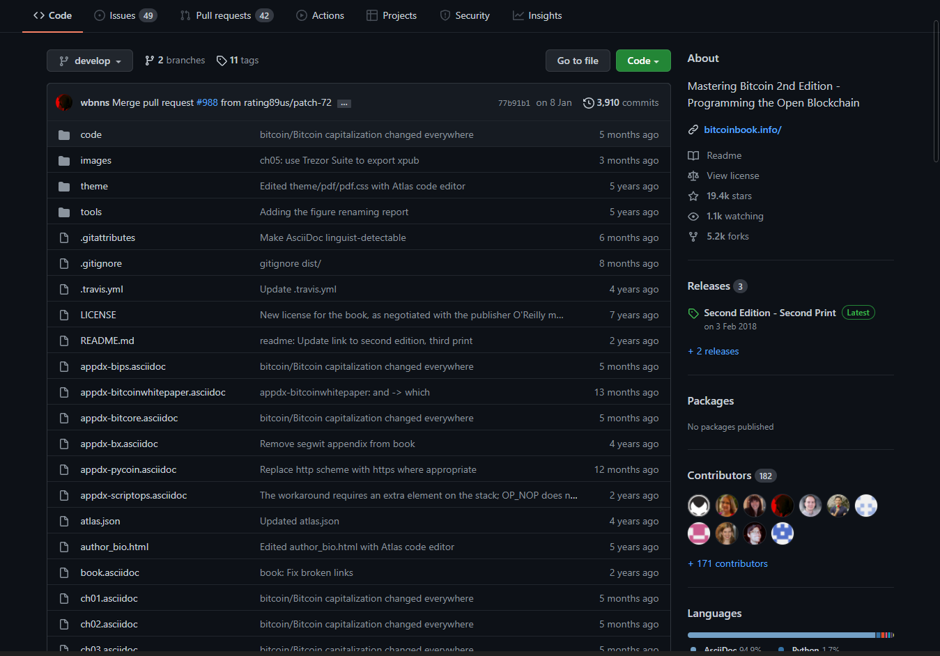This screenshot has width=940, height=656.
Task: Click the theme folder icon
Action: [x=64, y=187]
